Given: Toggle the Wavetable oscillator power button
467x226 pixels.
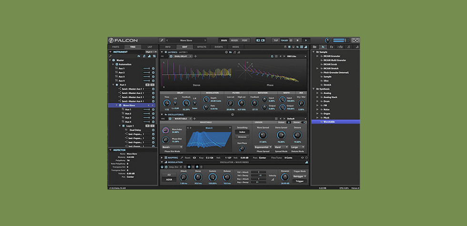Looking at the screenshot, I should point(171,118).
